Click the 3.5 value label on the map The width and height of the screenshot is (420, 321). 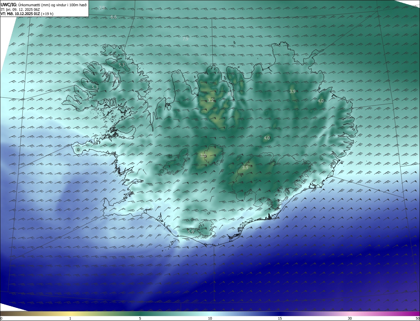(x=245, y=167)
